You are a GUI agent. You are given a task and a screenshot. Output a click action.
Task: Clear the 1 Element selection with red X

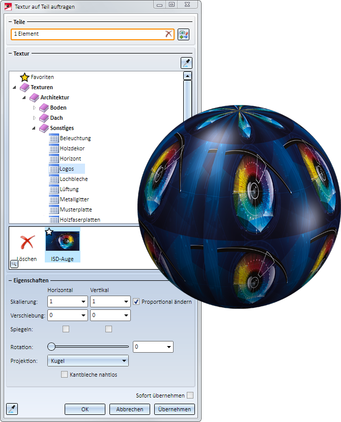pos(168,34)
